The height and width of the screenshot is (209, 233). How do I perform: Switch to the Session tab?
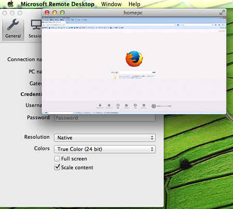[35, 29]
